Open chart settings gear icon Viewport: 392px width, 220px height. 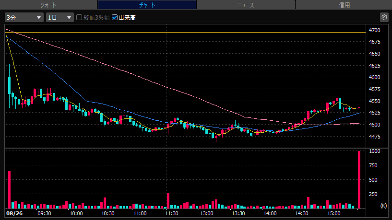[384, 17]
